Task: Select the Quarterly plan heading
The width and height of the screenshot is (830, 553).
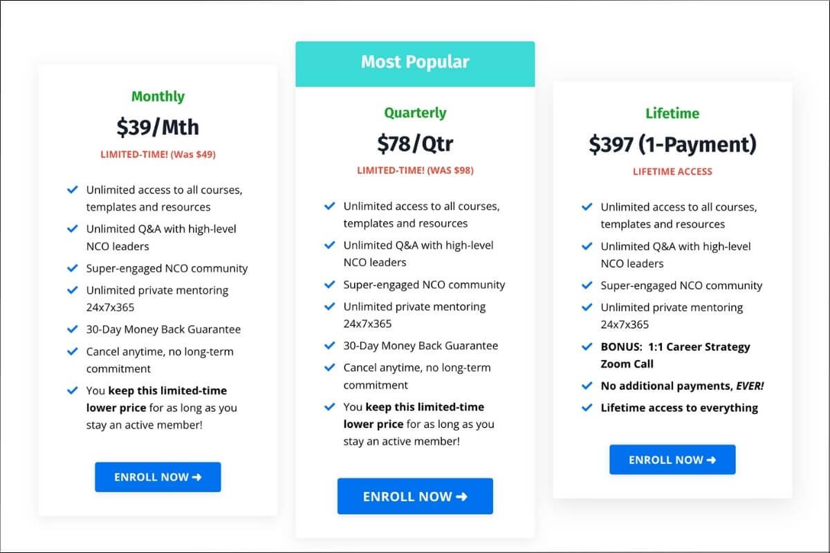Action: (x=415, y=113)
